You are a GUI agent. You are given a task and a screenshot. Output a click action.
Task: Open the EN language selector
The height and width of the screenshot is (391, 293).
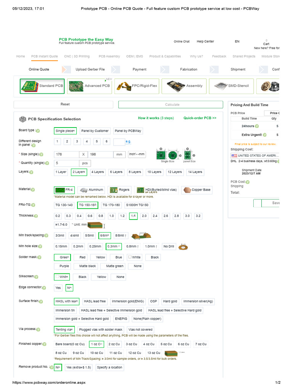(237, 42)
